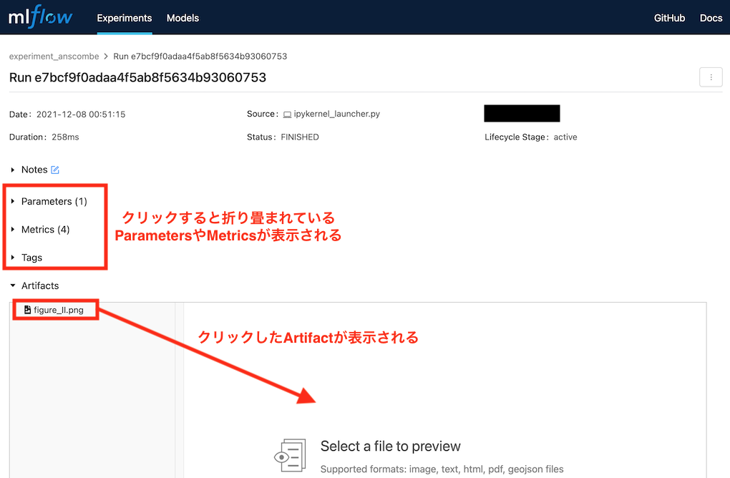Open the GitHub link
Screen dimensions: 730x478
click(x=669, y=18)
